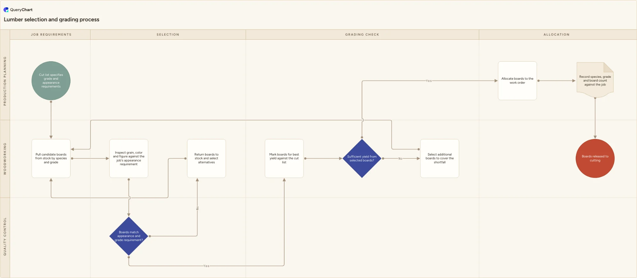Click the 'Boards match appearance and grade requirement?' diamond
Image resolution: width=637 pixels, height=278 pixels.
coord(129,236)
